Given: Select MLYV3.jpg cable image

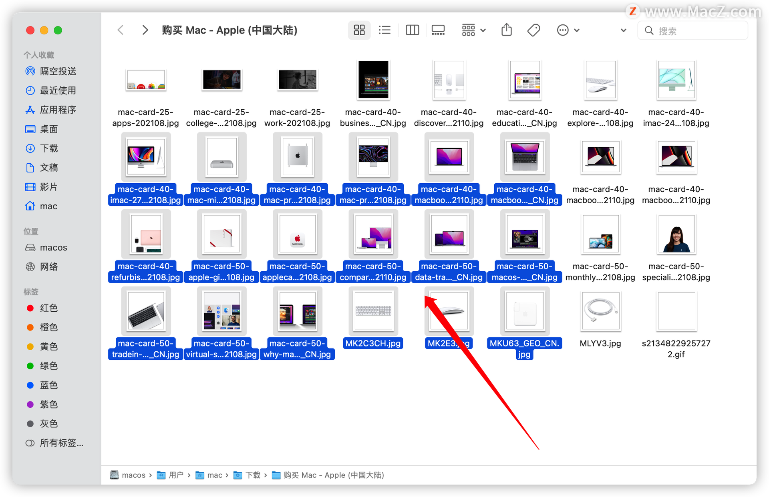Looking at the screenshot, I should (600, 311).
